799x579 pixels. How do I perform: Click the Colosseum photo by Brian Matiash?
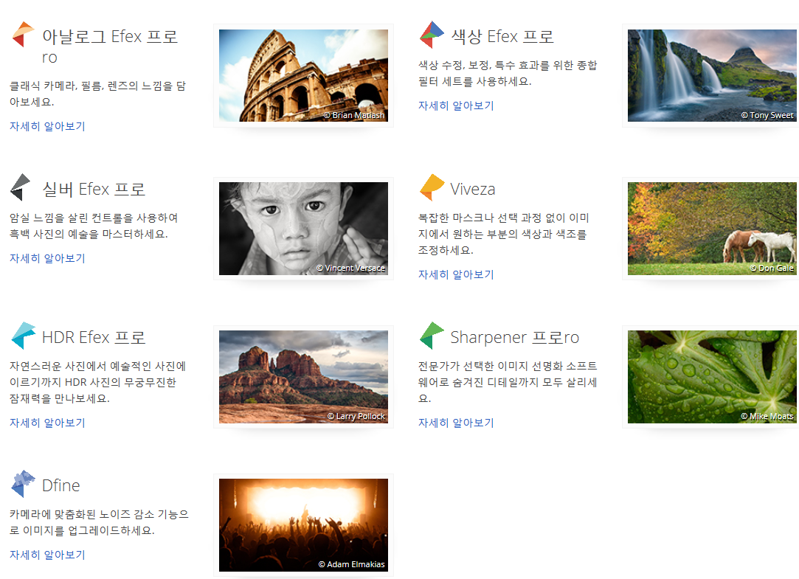click(303, 75)
